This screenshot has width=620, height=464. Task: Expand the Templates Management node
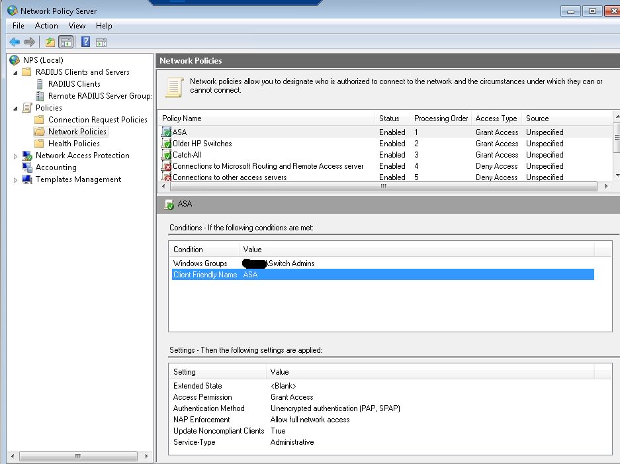tap(16, 179)
